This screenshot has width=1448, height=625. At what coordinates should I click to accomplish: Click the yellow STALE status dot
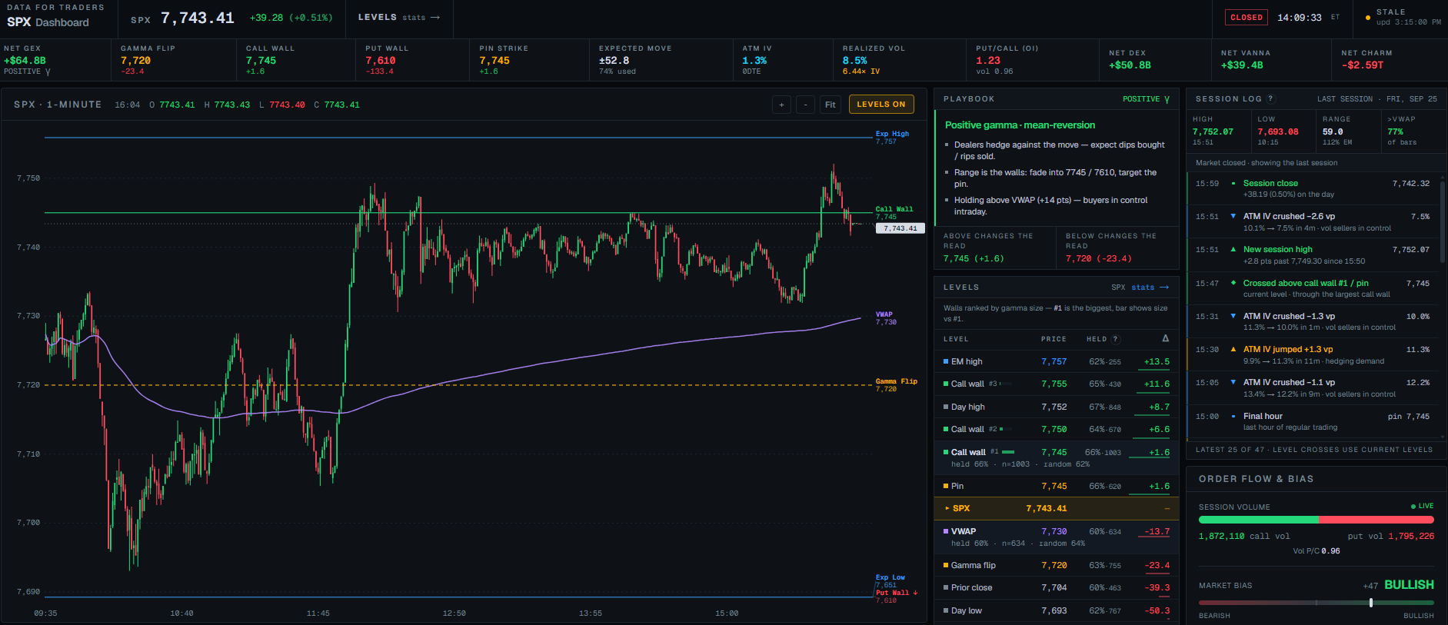[1367, 18]
